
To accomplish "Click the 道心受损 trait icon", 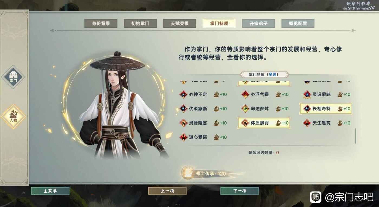I will click(183, 137).
